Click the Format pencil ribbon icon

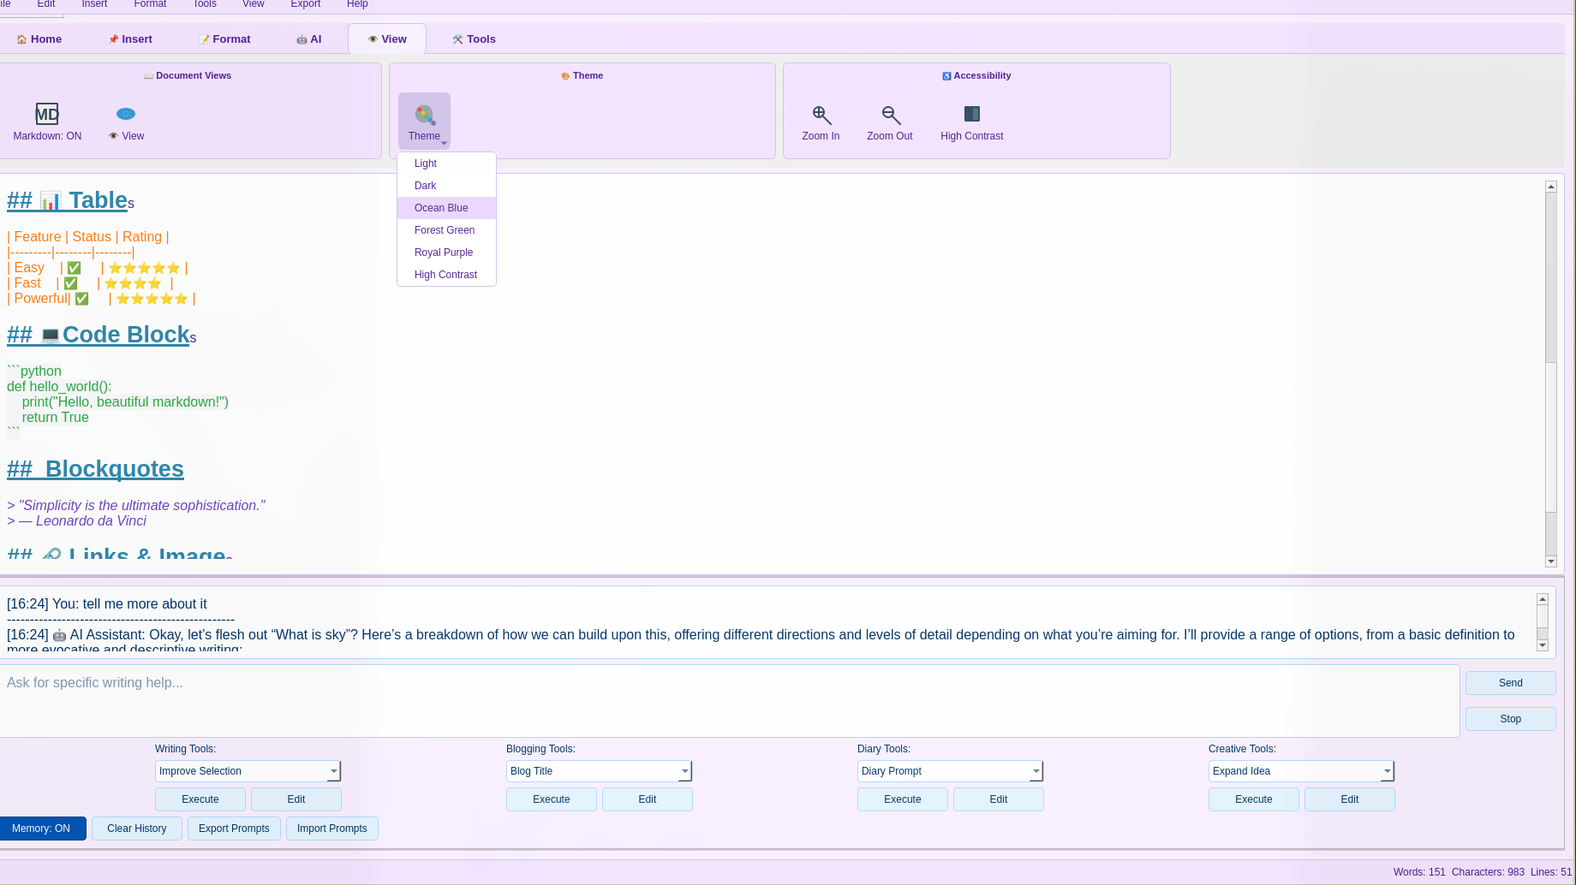pos(204,39)
